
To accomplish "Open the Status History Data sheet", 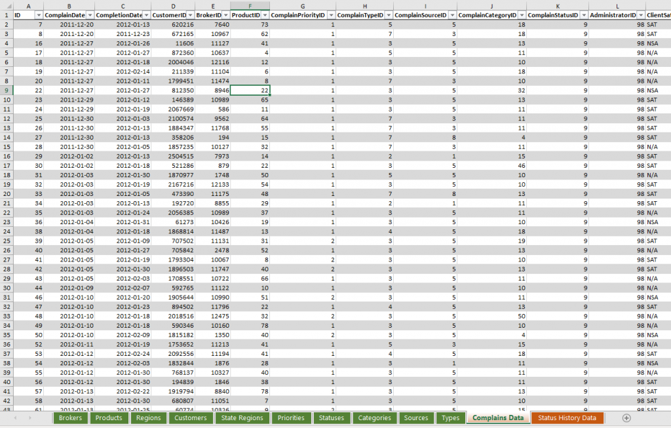I will 567,418.
